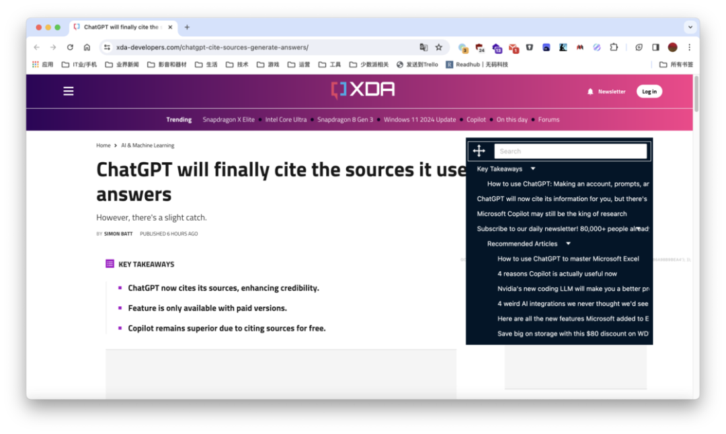Screen dimensions: 726x434
Task: Open the translate page icon in address bar
Action: click(424, 47)
